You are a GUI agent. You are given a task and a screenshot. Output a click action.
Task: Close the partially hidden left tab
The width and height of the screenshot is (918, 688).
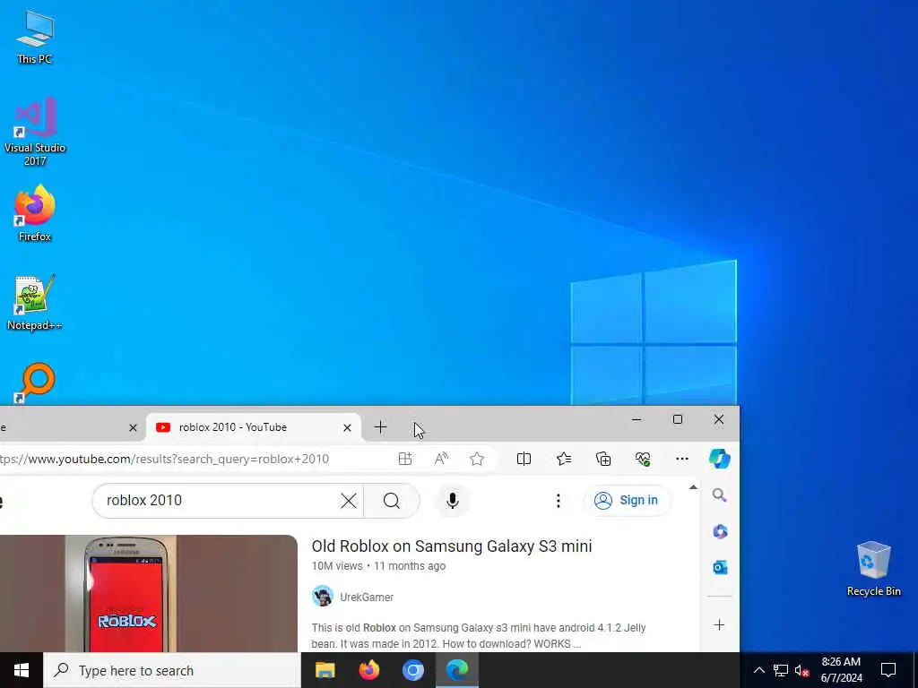tap(133, 428)
